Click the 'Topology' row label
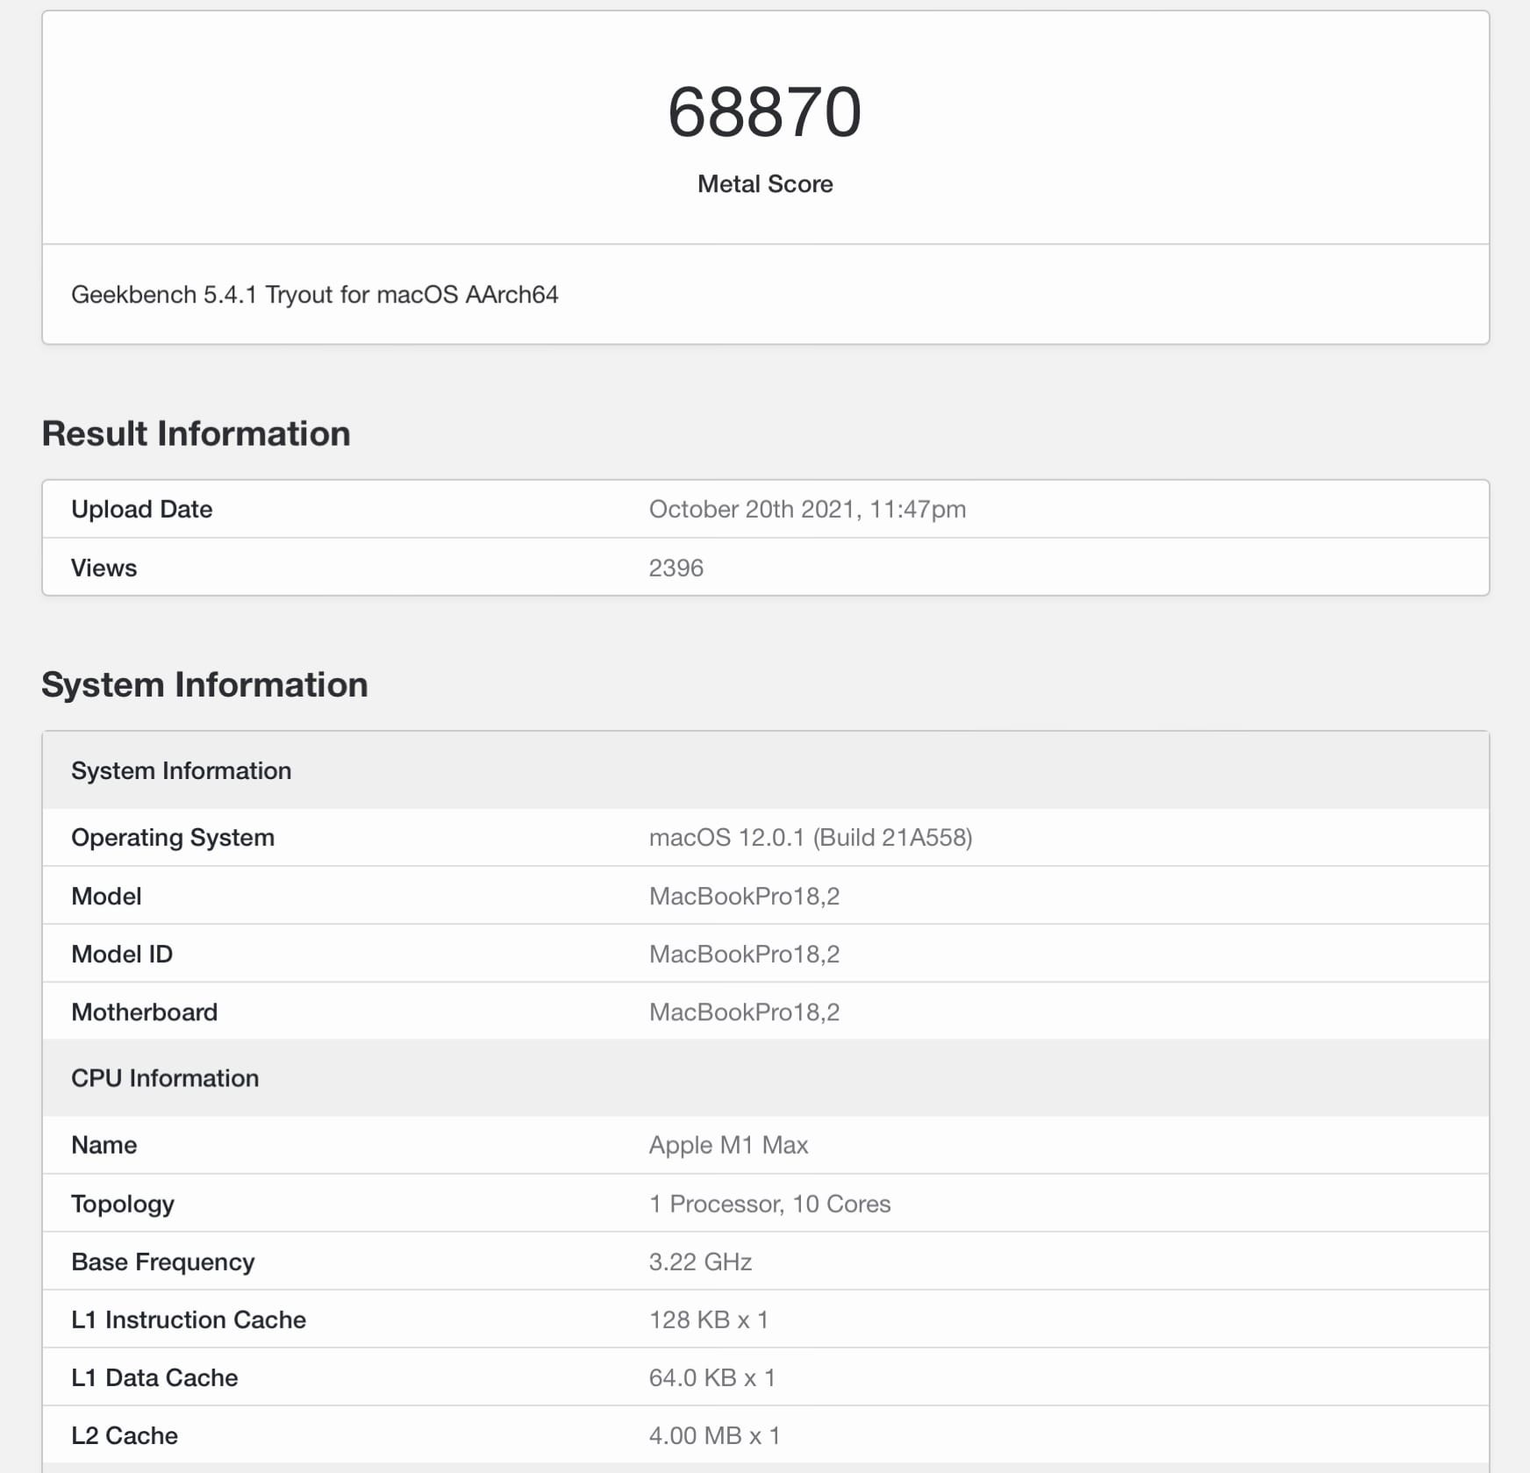The image size is (1530, 1473). click(123, 1204)
